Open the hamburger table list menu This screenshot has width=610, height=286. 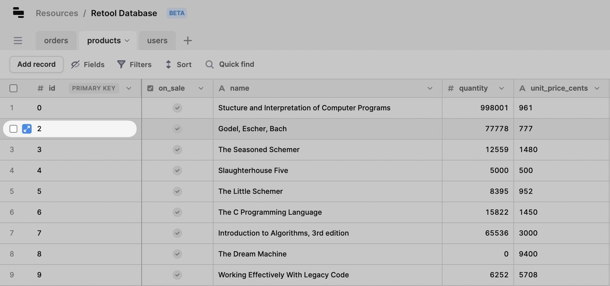(x=18, y=40)
